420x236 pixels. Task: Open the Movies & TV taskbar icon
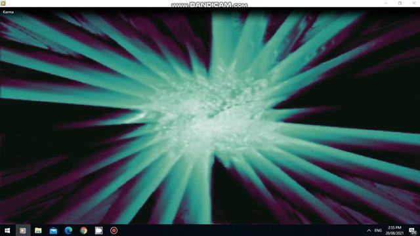click(99, 230)
